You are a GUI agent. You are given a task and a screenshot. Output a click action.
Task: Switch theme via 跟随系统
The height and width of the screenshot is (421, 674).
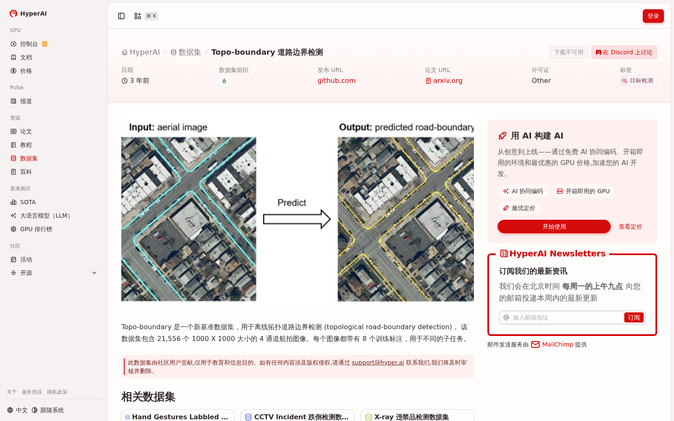click(48, 410)
